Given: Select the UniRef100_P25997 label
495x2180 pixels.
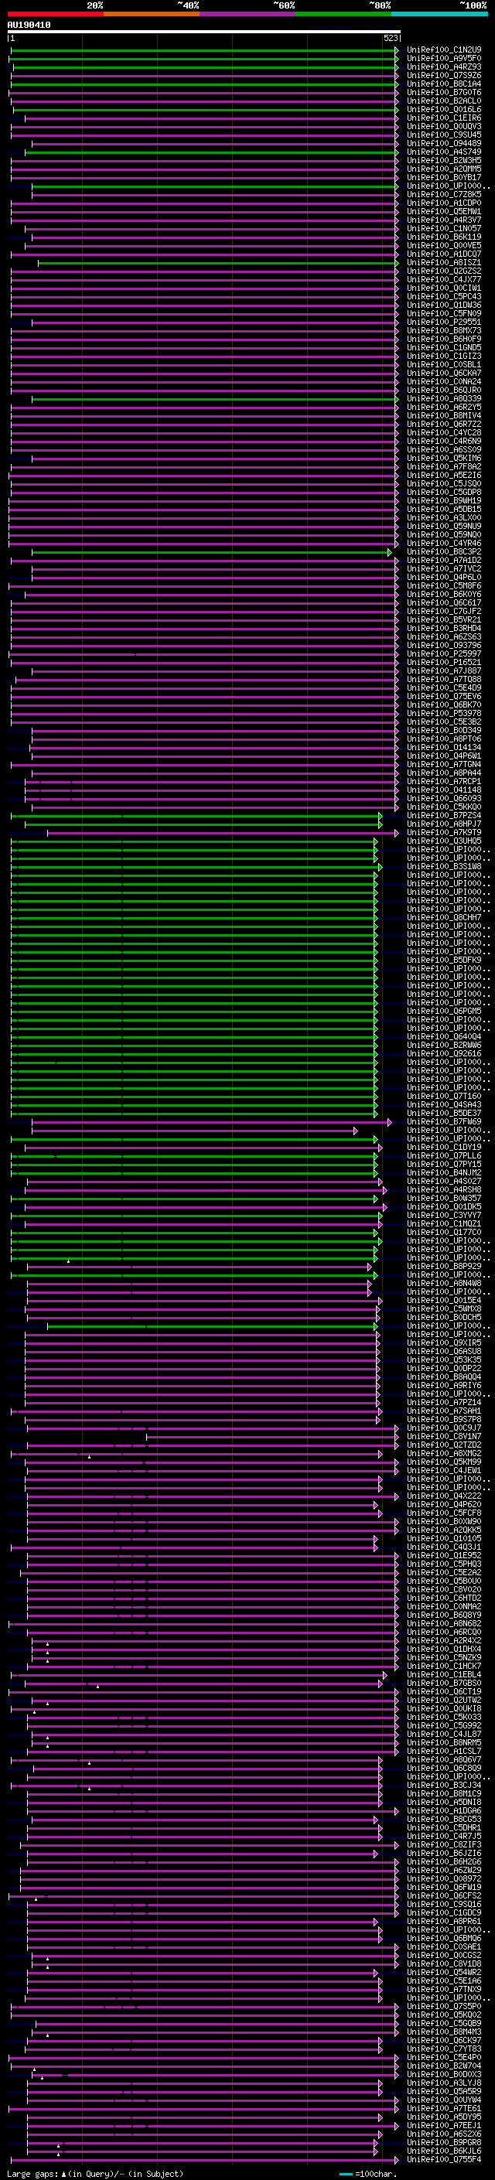Looking at the screenshot, I should [x=444, y=653].
